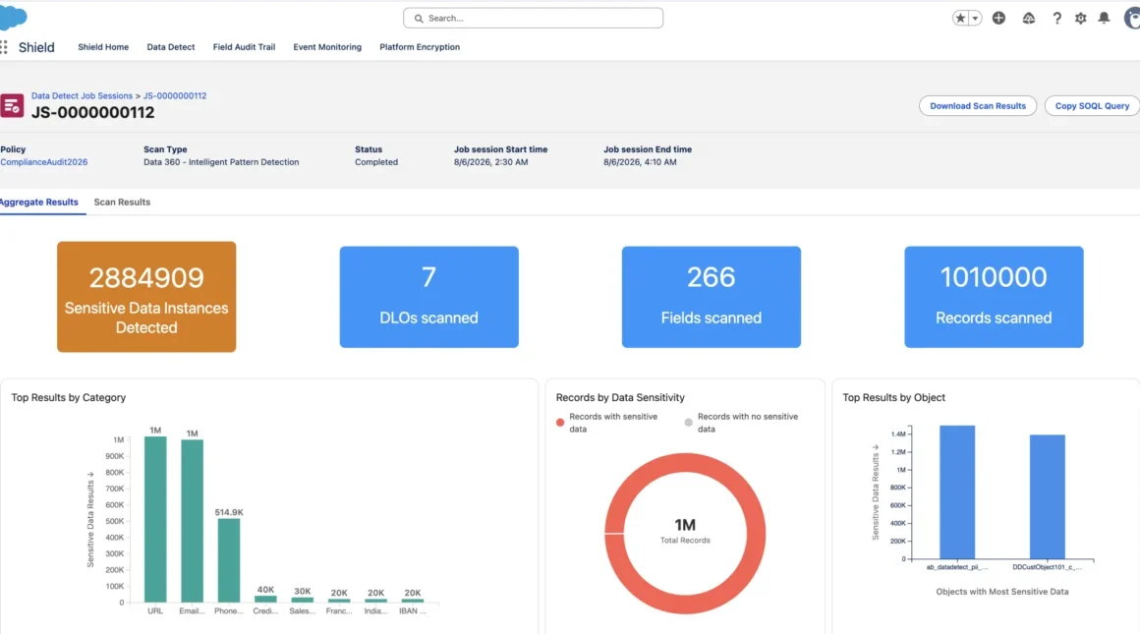The width and height of the screenshot is (1140, 634).
Task: Focus the global Search field
Action: 533,18
